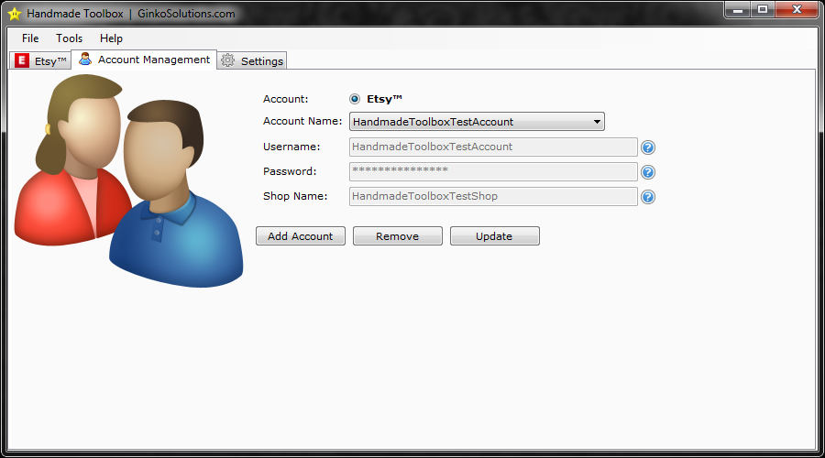Open the Account Name dropdown
The width and height of the screenshot is (825, 458).
click(477, 122)
